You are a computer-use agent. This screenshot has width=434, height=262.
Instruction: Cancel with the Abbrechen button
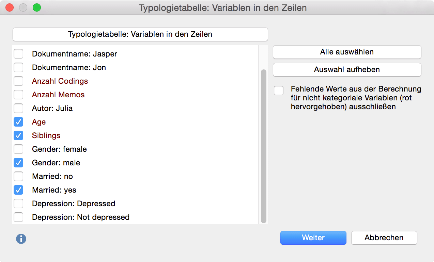click(384, 238)
